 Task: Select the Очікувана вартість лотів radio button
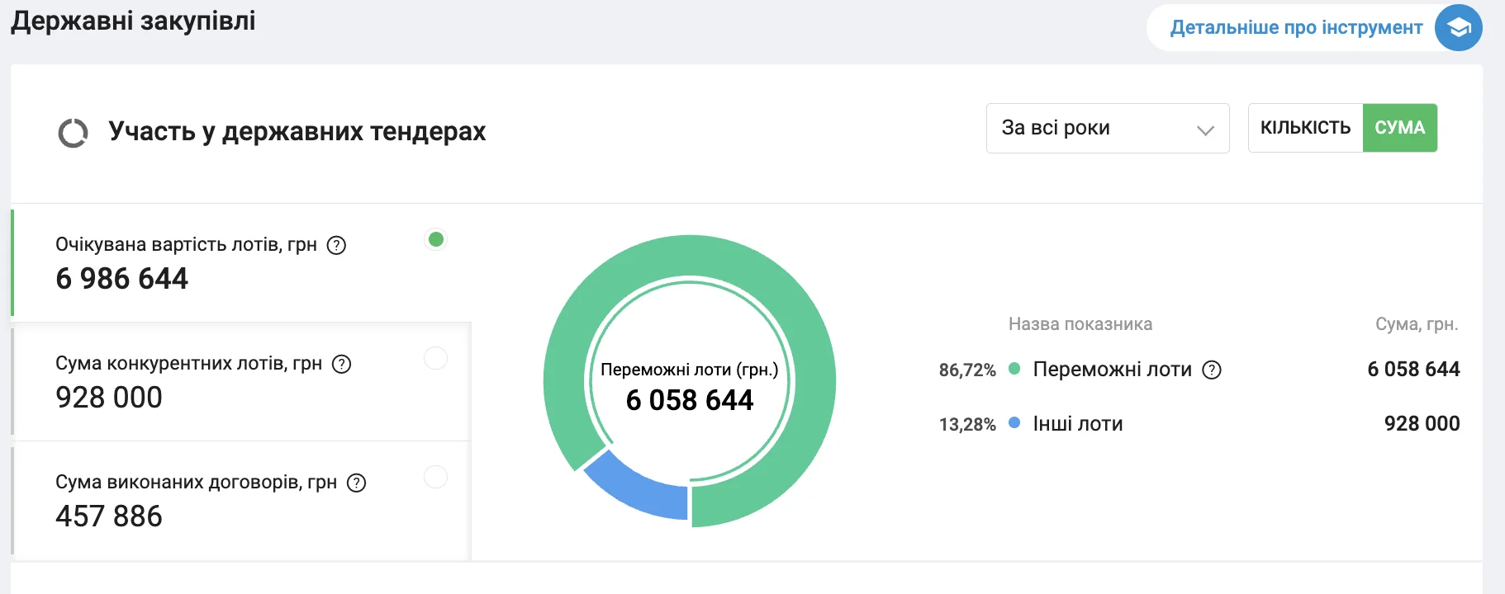tap(435, 239)
